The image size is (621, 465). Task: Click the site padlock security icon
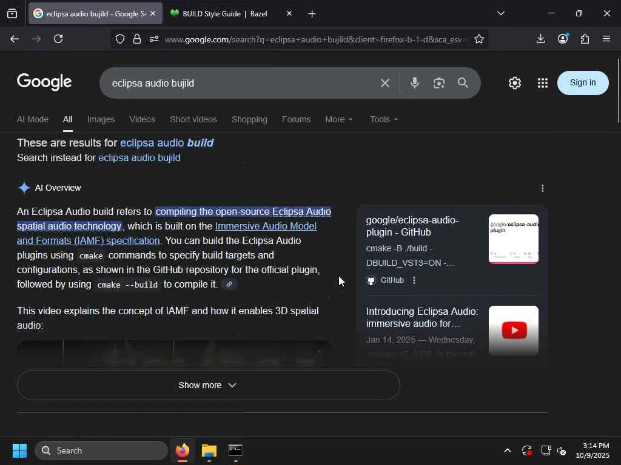(x=137, y=39)
